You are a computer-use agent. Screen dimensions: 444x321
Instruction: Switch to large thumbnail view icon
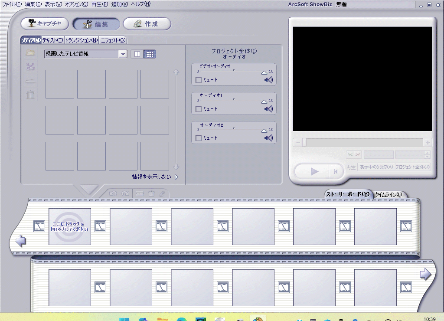click(x=137, y=54)
